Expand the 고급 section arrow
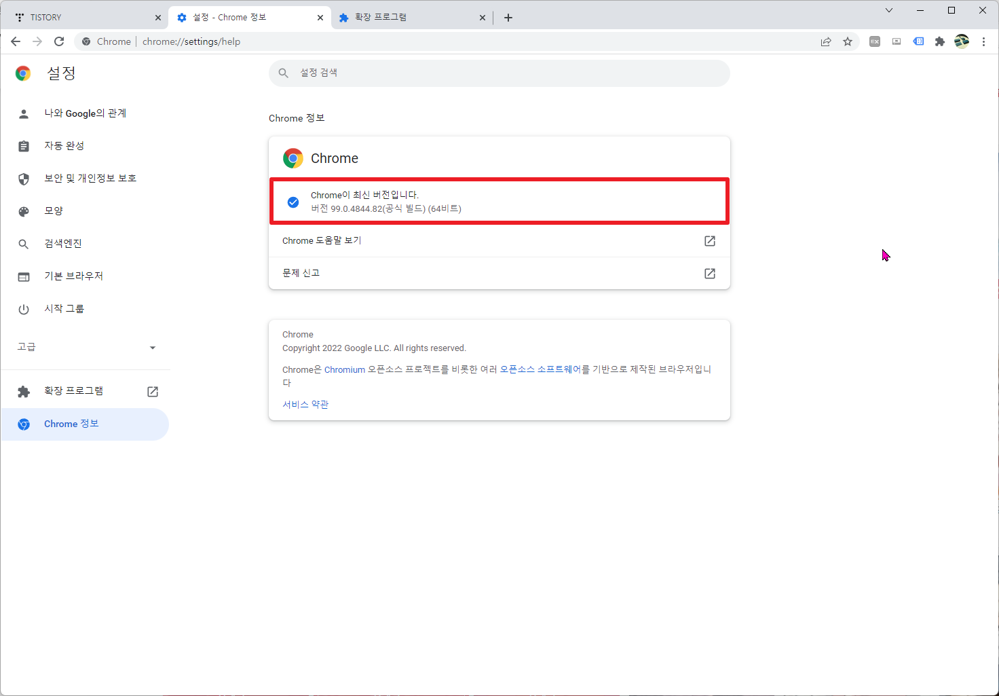The image size is (999, 696). click(x=153, y=348)
